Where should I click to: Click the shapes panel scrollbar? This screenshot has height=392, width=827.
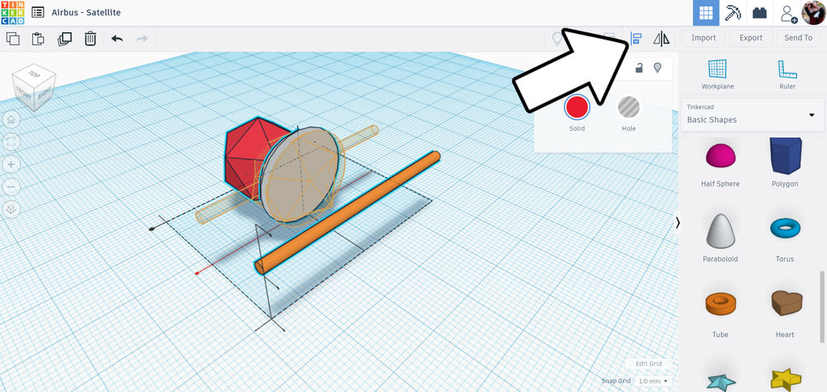tap(821, 307)
